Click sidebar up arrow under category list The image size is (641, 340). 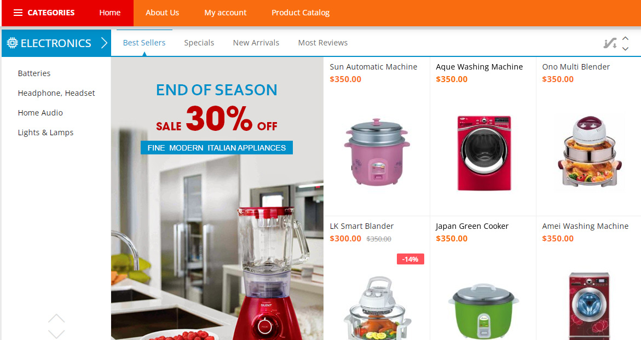click(56, 318)
